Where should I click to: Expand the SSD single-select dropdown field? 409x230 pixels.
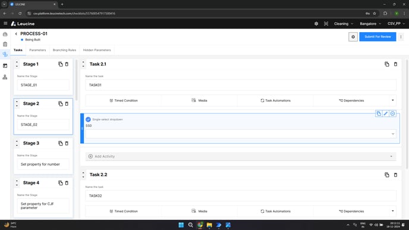(241, 134)
